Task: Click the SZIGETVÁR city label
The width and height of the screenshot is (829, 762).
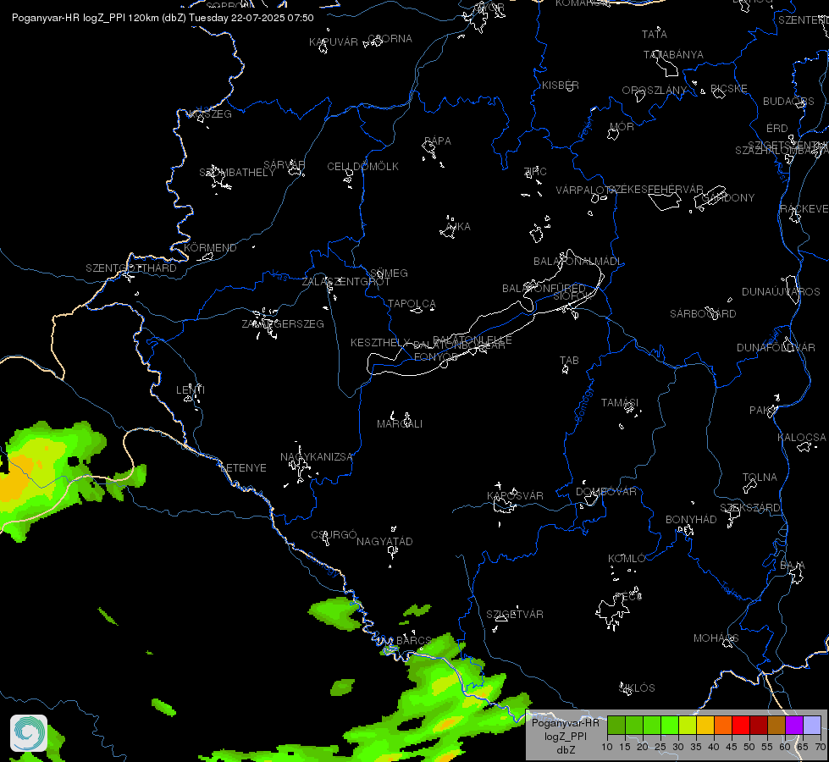Action: 515,615
